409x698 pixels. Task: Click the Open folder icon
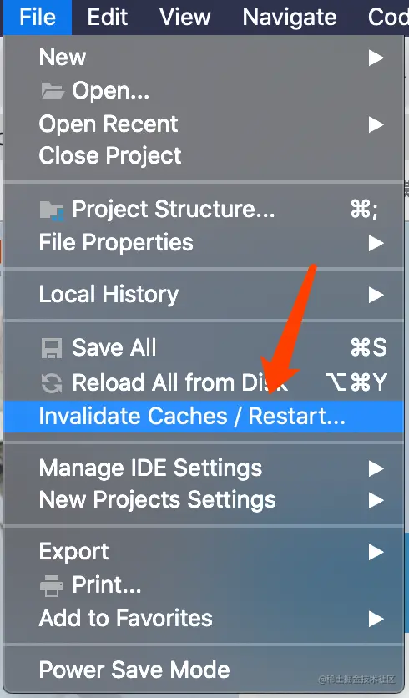52,91
